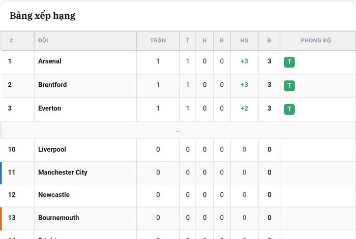The width and height of the screenshot is (356, 239).
Task: Click Brentford's green T form badge
Action: tap(289, 86)
